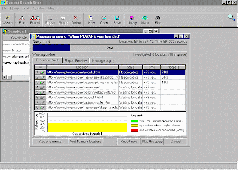Switch to the Report Preview tab
The width and height of the screenshot is (238, 170).
point(76,60)
